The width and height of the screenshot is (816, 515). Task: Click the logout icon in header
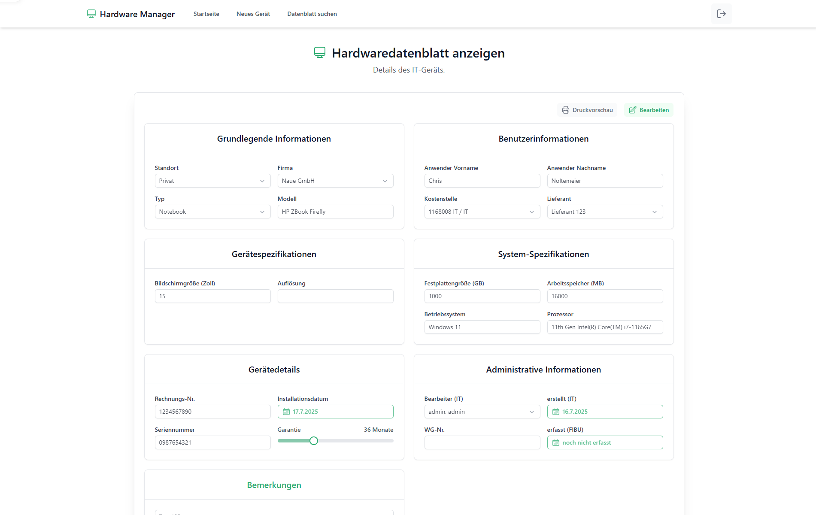tap(721, 14)
